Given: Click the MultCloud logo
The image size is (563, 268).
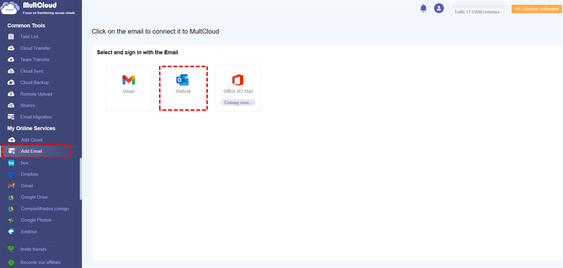Looking at the screenshot, I should (x=38, y=8).
